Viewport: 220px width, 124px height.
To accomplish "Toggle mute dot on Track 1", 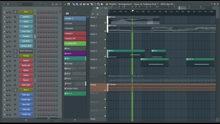I will click(105, 23).
